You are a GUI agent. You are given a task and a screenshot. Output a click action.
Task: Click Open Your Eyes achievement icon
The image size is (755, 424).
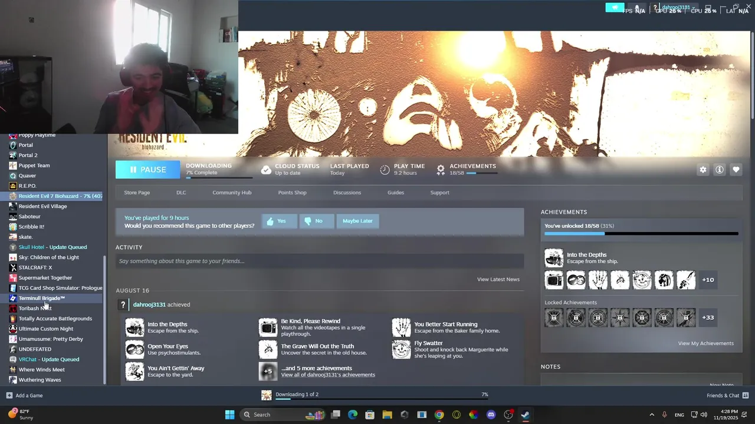(x=134, y=349)
